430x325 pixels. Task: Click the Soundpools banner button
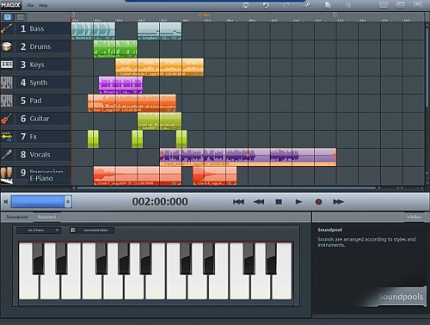(x=401, y=297)
